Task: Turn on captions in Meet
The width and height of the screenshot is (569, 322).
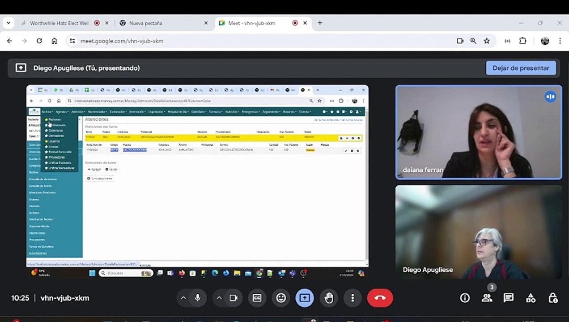Action: [x=257, y=298]
